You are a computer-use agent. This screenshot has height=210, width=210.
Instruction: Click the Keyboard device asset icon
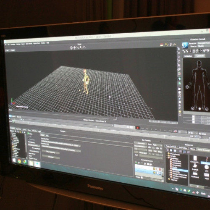[x=195, y=174]
